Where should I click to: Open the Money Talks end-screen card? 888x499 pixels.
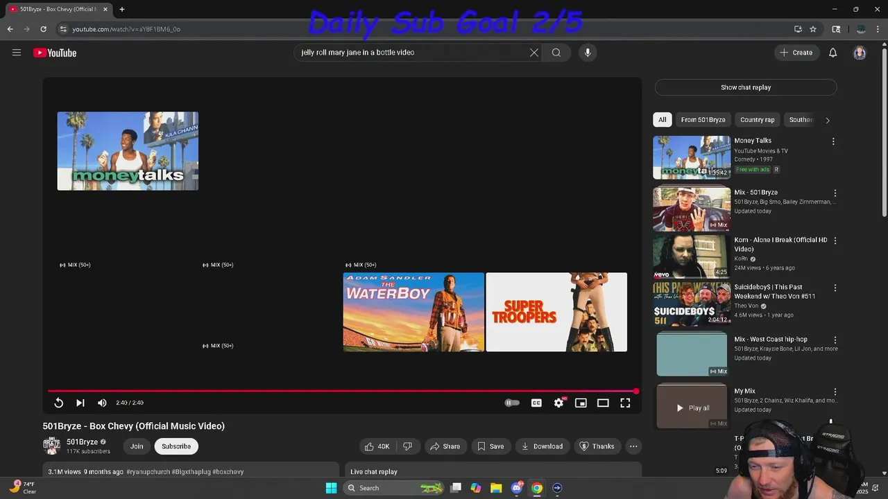point(128,151)
